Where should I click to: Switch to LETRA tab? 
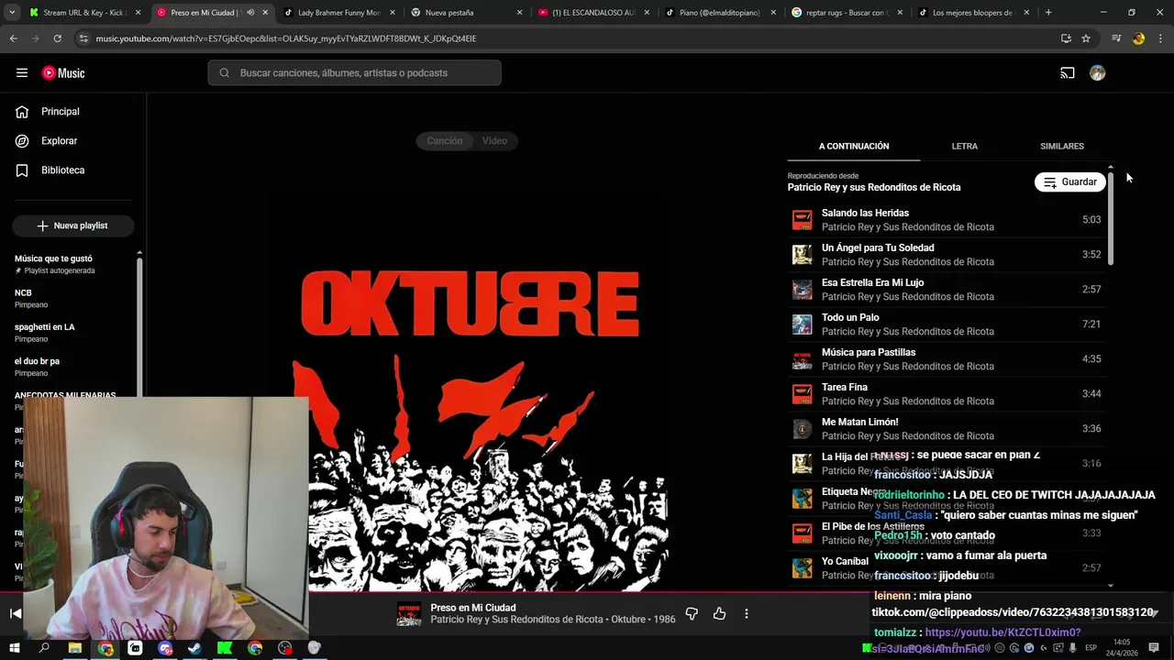pyautogui.click(x=964, y=147)
